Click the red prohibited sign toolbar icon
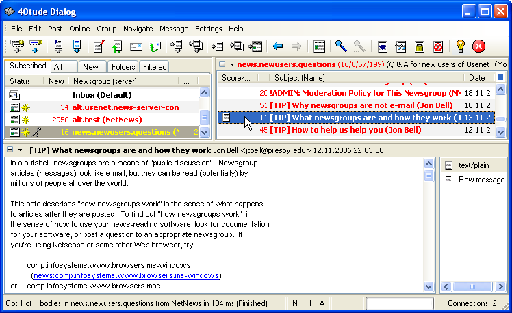 pyautogui.click(x=438, y=46)
